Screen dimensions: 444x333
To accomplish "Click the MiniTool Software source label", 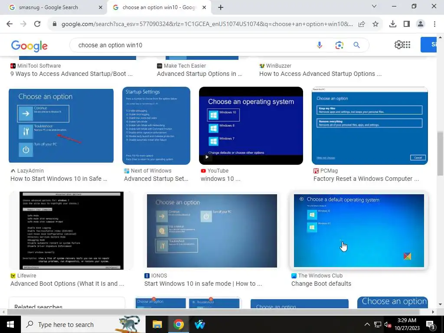I will tap(39, 66).
